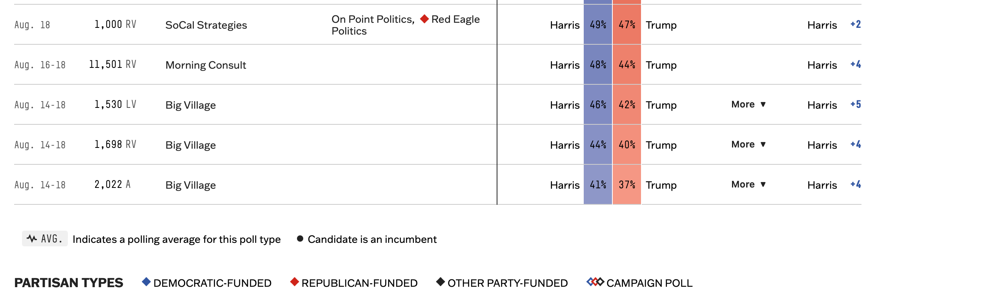The height and width of the screenshot is (295, 998).
Task: Click the blue Democratic-funded diamond icon
Action: [146, 282]
